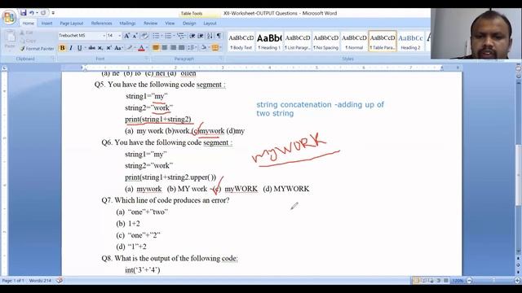Undo the last action
The height and width of the screenshot is (293, 522).
coord(31,13)
